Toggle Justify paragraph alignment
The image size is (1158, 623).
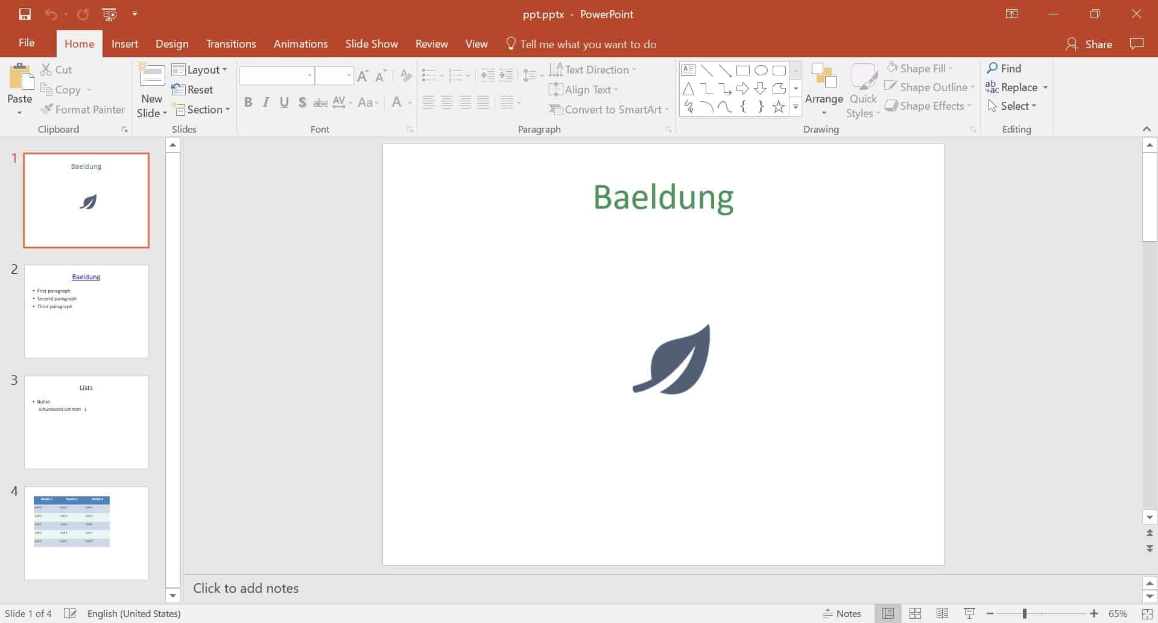point(483,103)
